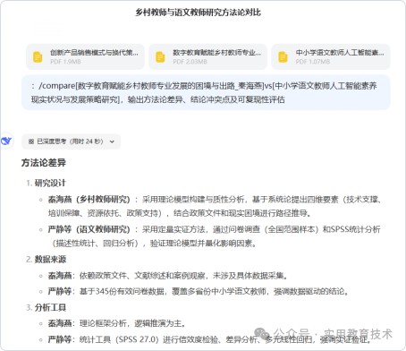Click the 已深度思考（用时 24 秒）label
The width and height of the screenshot is (406, 351).
pyautogui.click(x=70, y=141)
